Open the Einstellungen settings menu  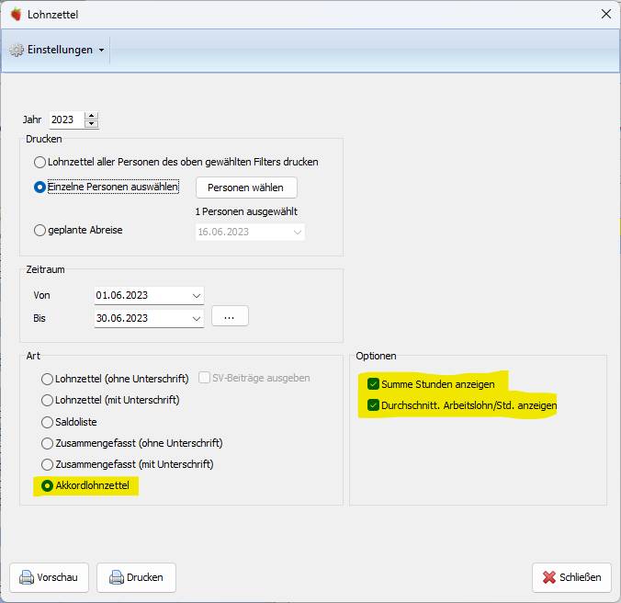click(57, 50)
